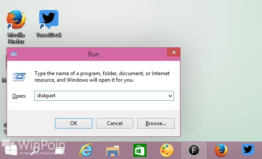This screenshot has width=262, height=159.
Task: Click the Run program icon beside description
Action: point(19,77)
